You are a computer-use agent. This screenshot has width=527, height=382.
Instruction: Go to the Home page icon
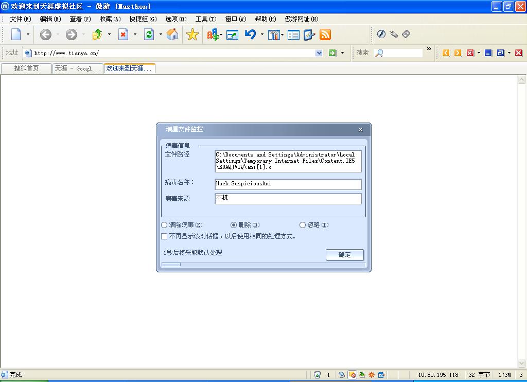(x=172, y=34)
